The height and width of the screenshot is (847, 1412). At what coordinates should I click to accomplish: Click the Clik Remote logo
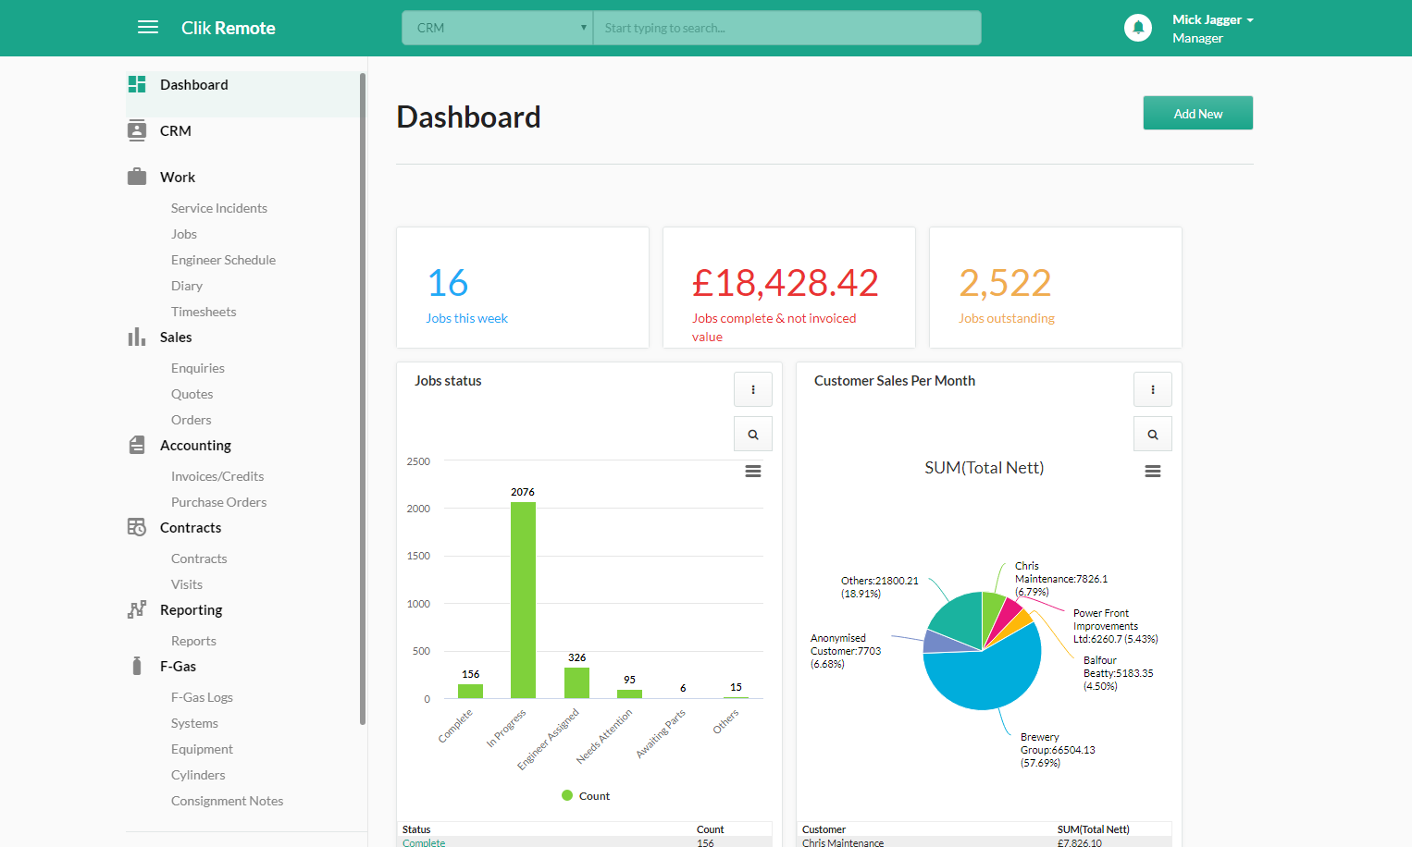pos(229,28)
